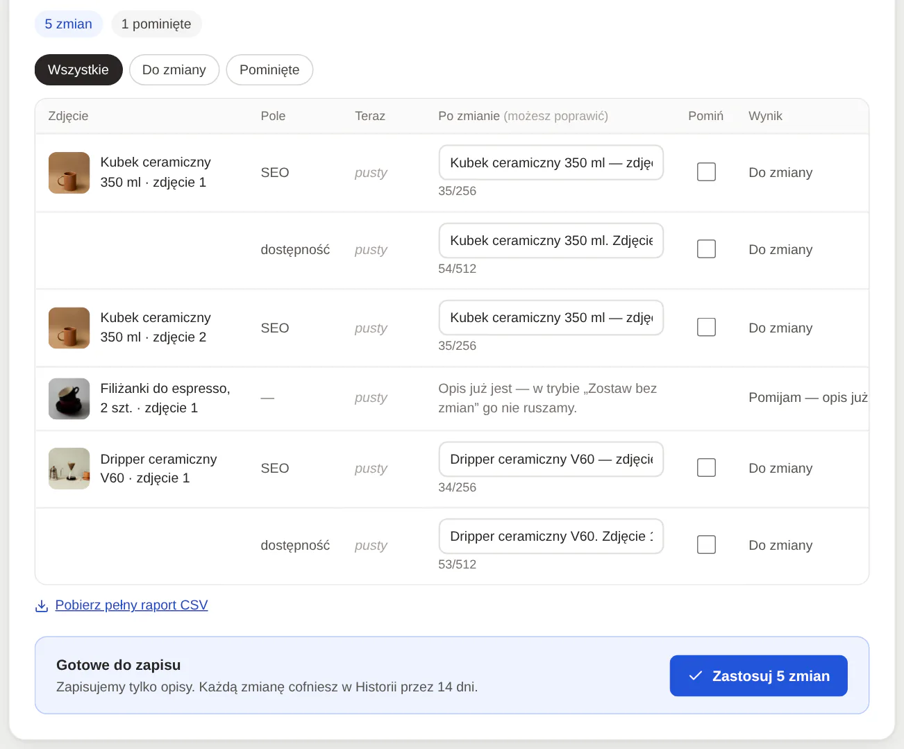Open the Dripper ceramiczny V60 thumbnail
Viewport: 904px width, 749px height.
coord(69,469)
